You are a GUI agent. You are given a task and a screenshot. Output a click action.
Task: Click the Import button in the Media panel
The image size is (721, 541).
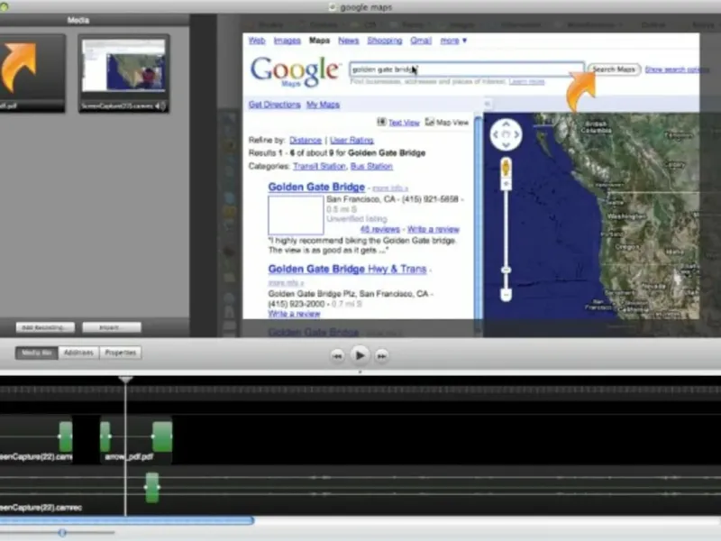click(x=112, y=327)
